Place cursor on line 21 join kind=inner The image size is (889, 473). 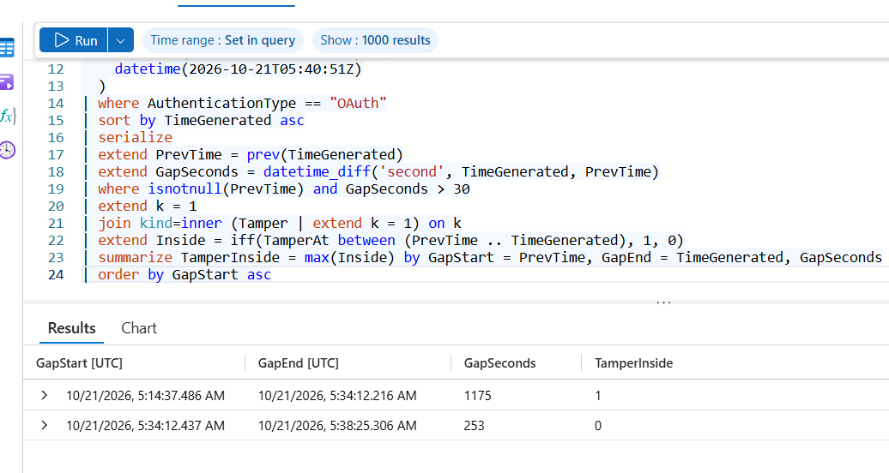280,223
